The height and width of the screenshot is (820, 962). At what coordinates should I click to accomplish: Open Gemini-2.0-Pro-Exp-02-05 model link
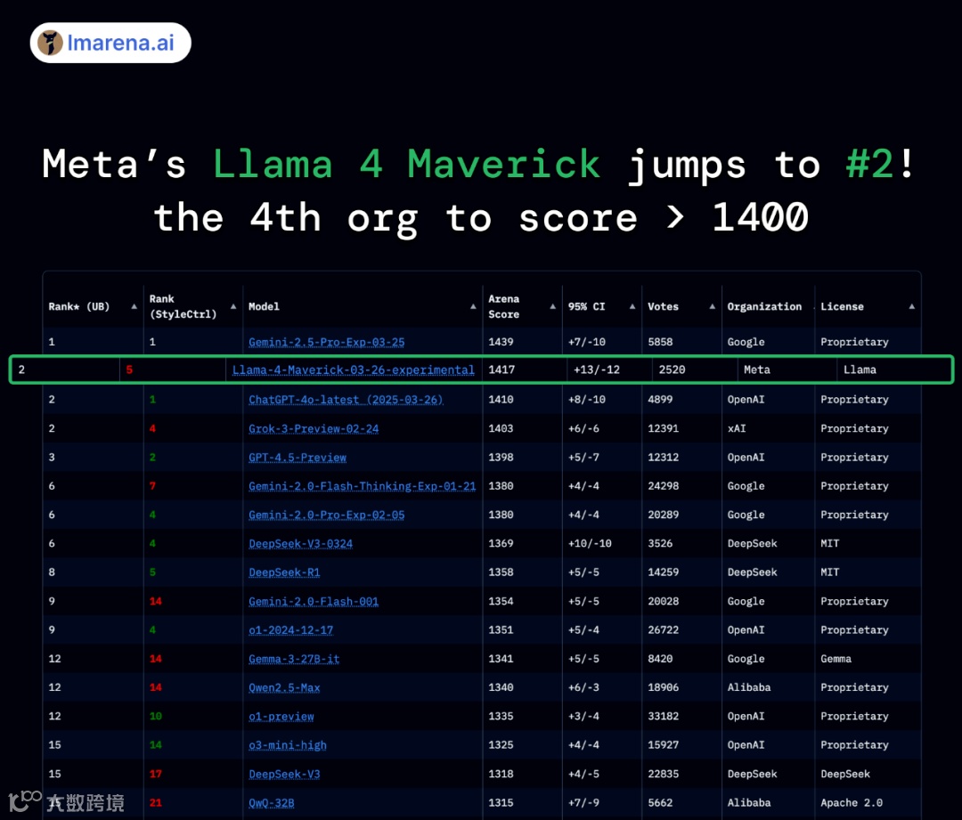tap(326, 516)
